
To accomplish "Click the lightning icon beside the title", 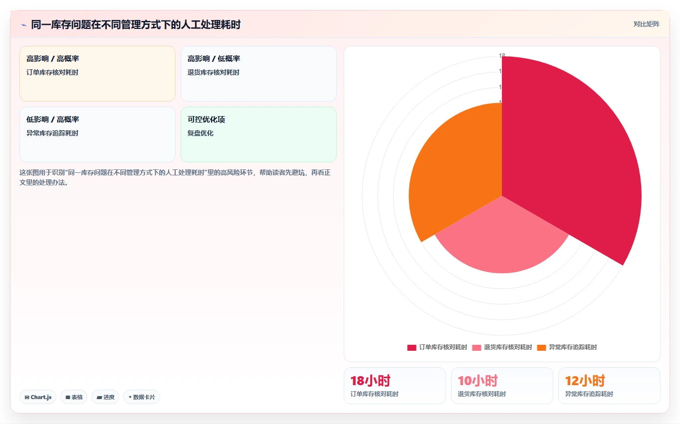I will pos(23,24).
